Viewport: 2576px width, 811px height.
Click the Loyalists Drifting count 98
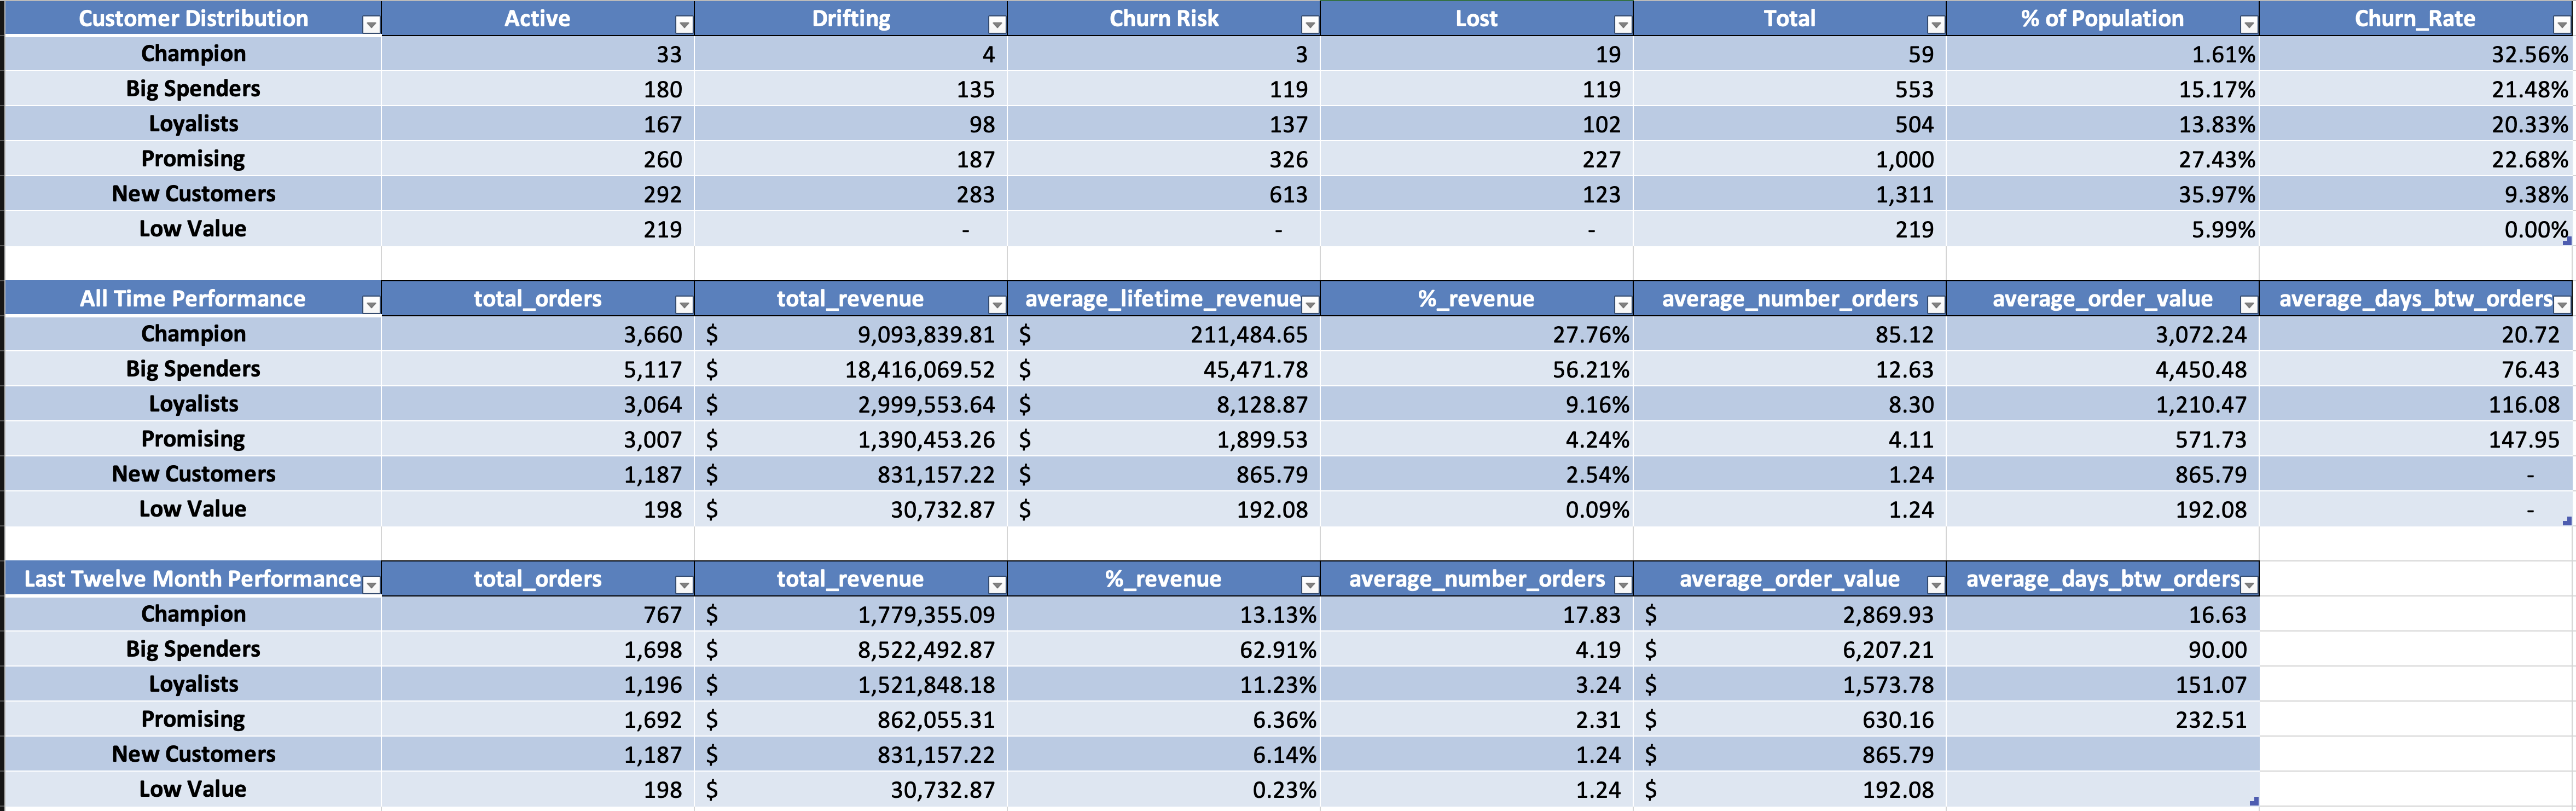(850, 124)
